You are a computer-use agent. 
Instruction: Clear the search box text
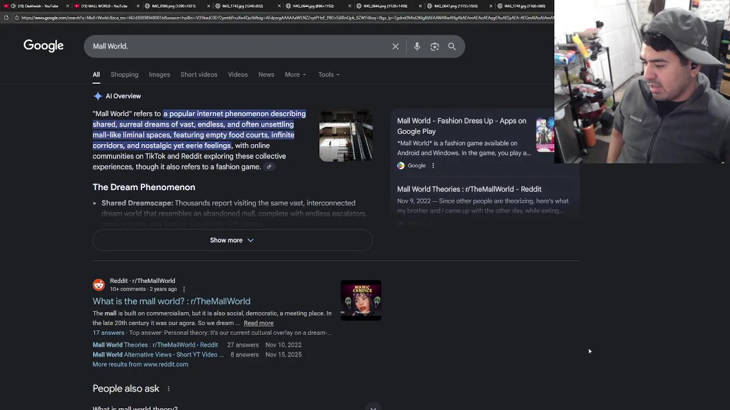click(395, 47)
